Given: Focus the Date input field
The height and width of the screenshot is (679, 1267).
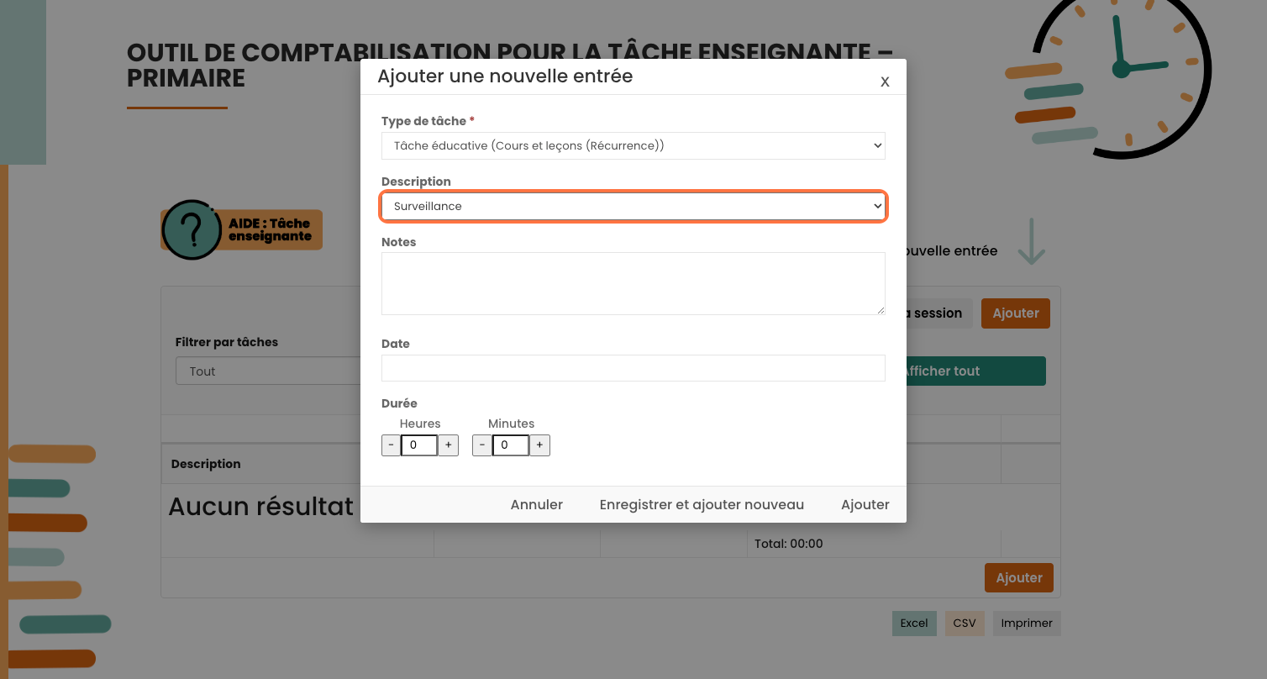Looking at the screenshot, I should 633,368.
